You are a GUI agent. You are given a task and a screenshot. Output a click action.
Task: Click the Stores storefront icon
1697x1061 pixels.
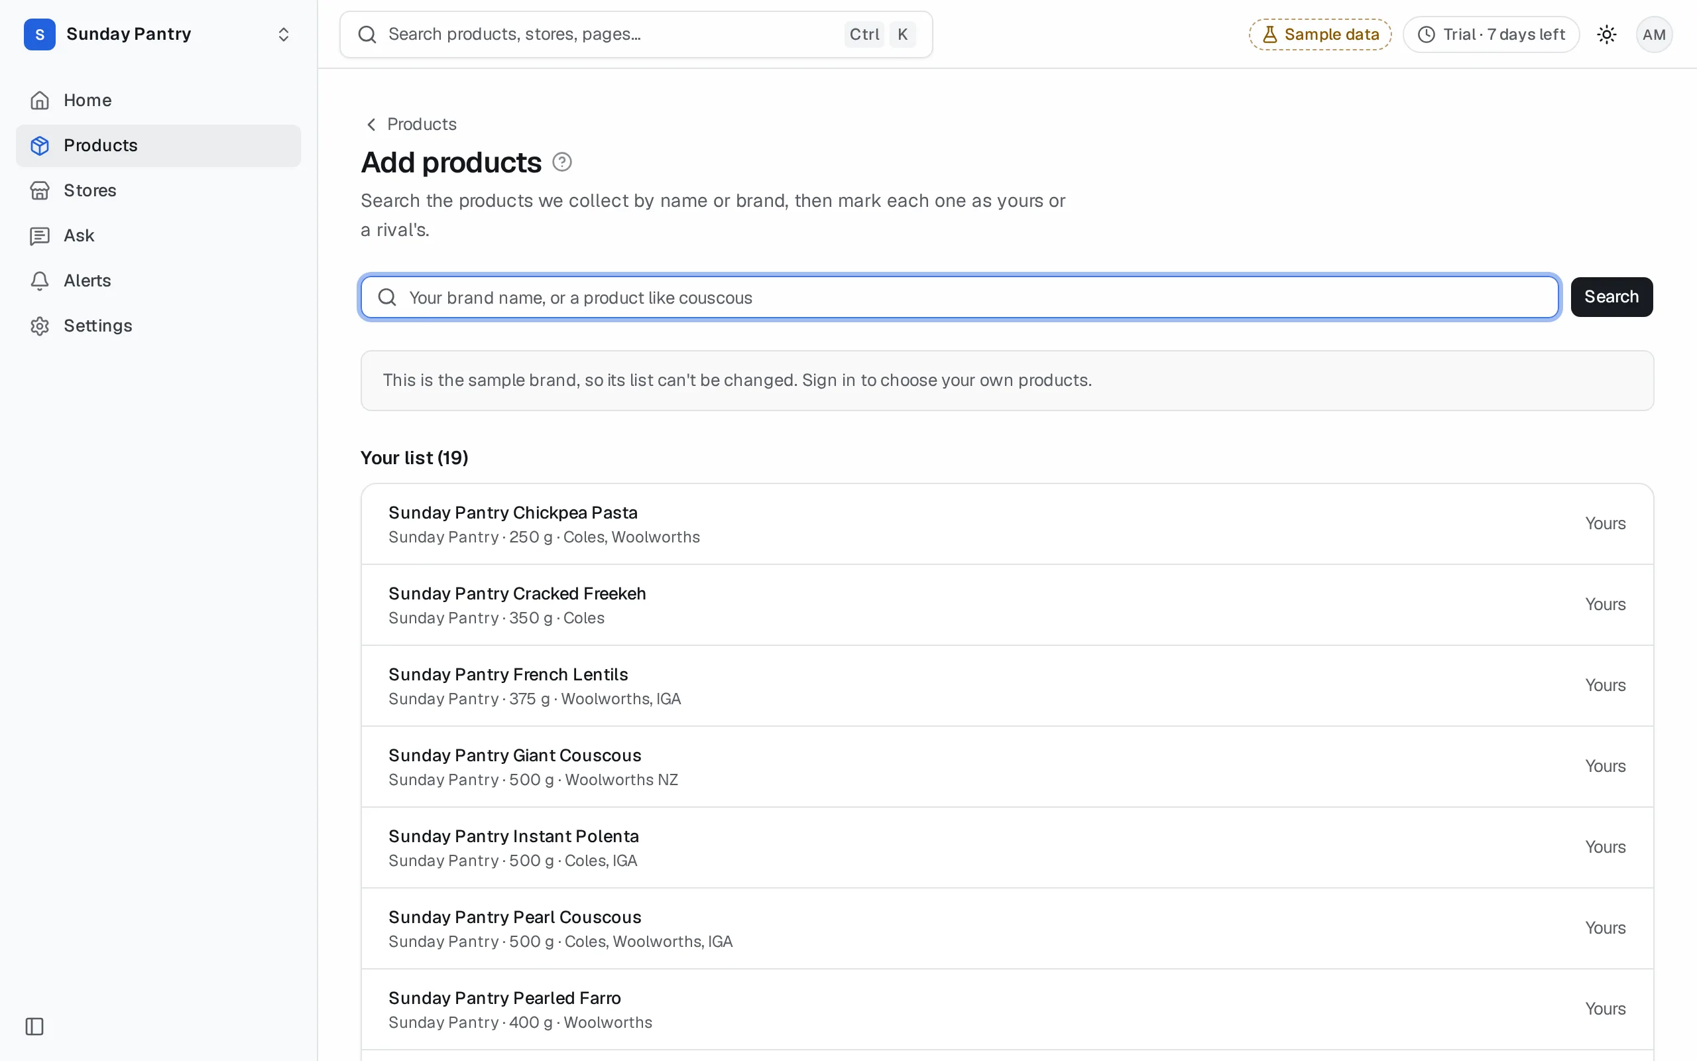coord(40,190)
